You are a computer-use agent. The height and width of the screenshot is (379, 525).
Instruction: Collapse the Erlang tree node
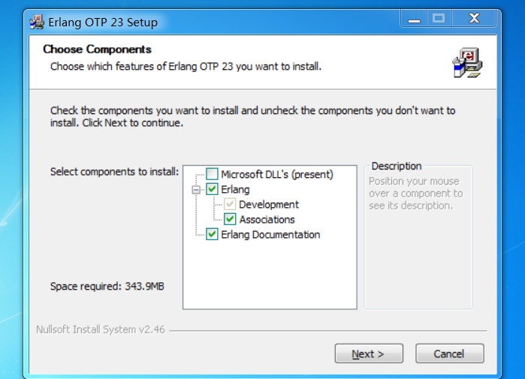tap(196, 190)
